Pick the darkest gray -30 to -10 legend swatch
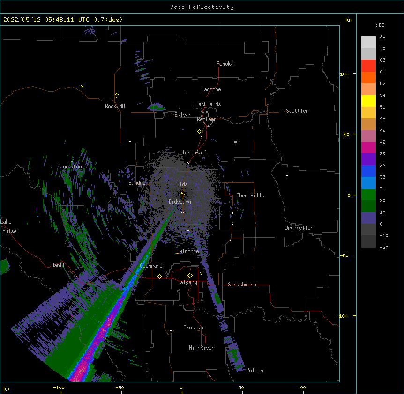This screenshot has width=404, height=394. tap(368, 241)
